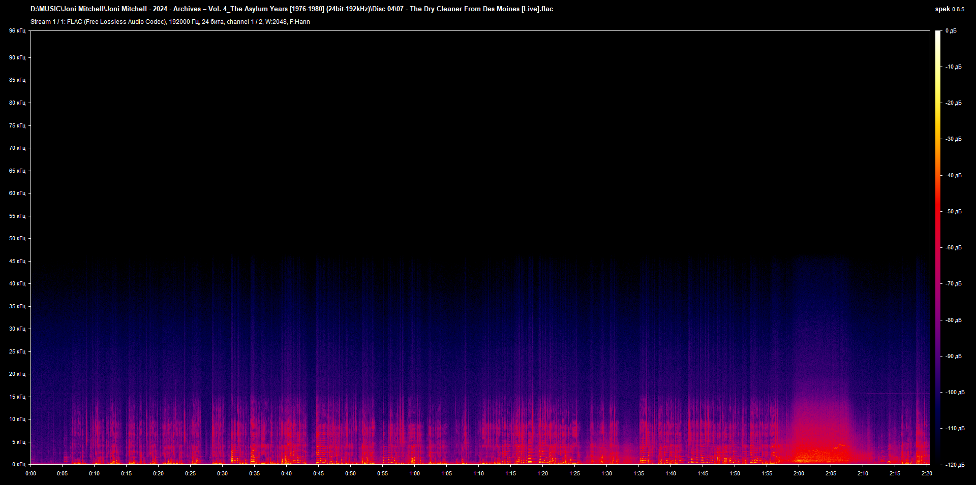This screenshot has width=976, height=485.
Task: Click the 45 кГц frequency axis label
Action: (17, 261)
